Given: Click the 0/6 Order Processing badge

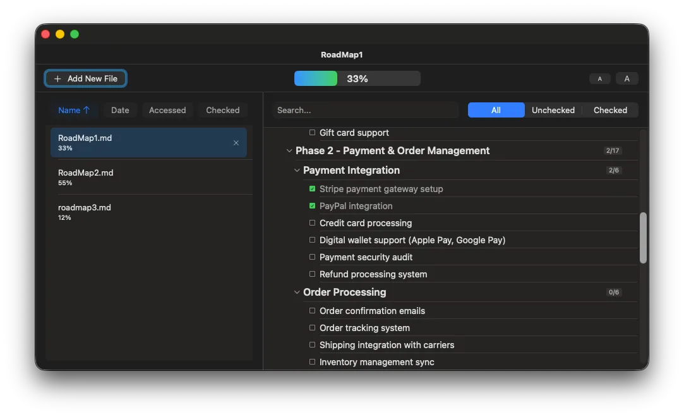Looking at the screenshot, I should pos(614,293).
